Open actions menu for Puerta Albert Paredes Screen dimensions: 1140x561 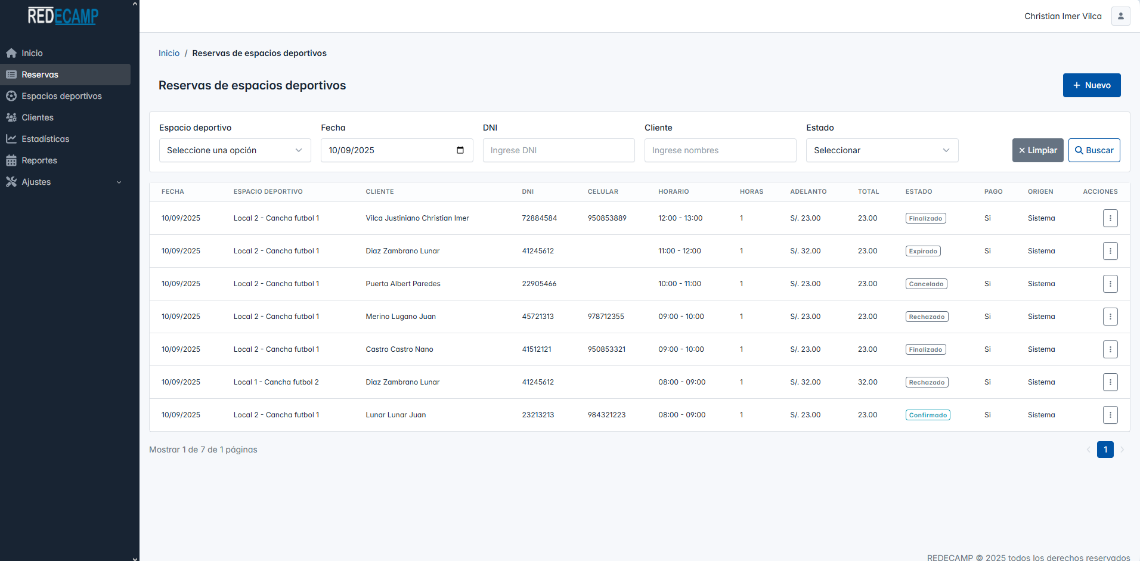[x=1110, y=284]
